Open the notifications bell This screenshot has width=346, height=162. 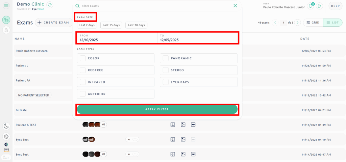point(310,6)
